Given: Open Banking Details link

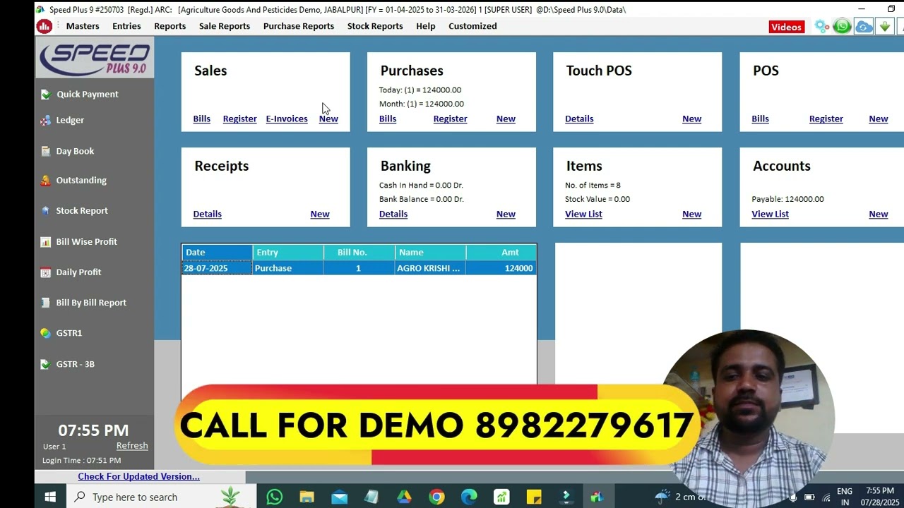Looking at the screenshot, I should [393, 214].
